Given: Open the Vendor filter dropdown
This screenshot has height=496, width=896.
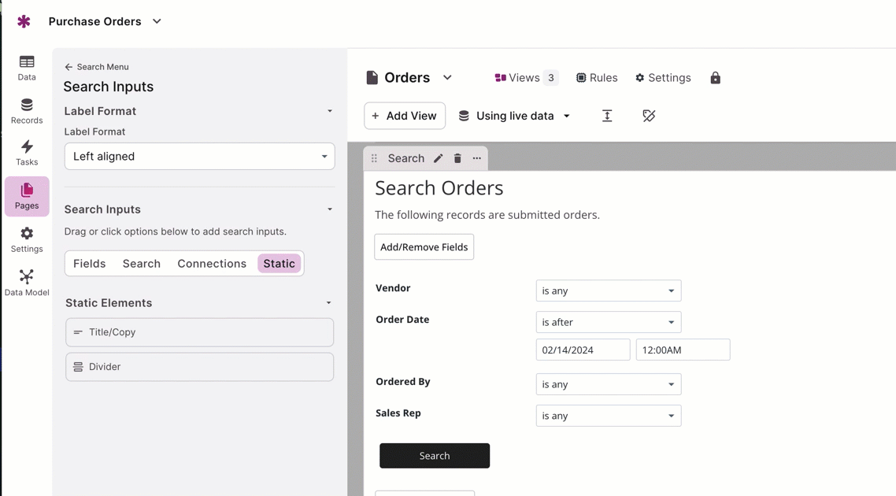Looking at the screenshot, I should 608,291.
